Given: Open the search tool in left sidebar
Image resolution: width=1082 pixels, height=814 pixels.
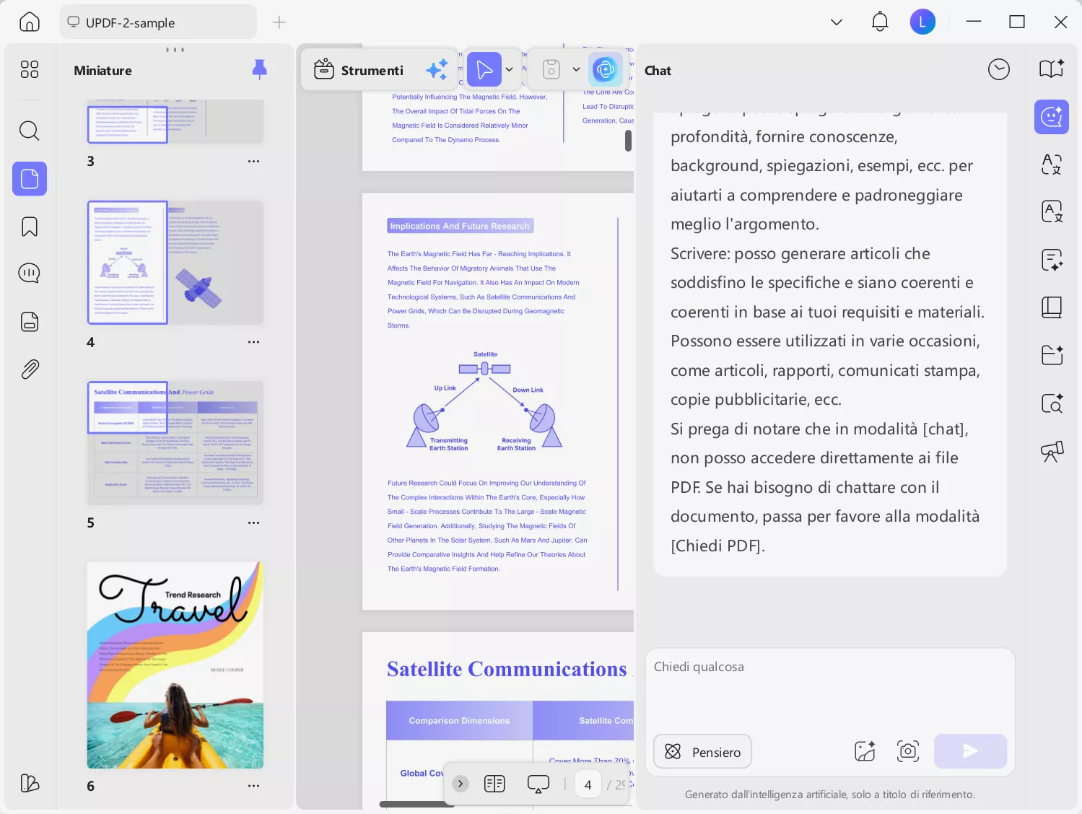Looking at the screenshot, I should click(29, 131).
